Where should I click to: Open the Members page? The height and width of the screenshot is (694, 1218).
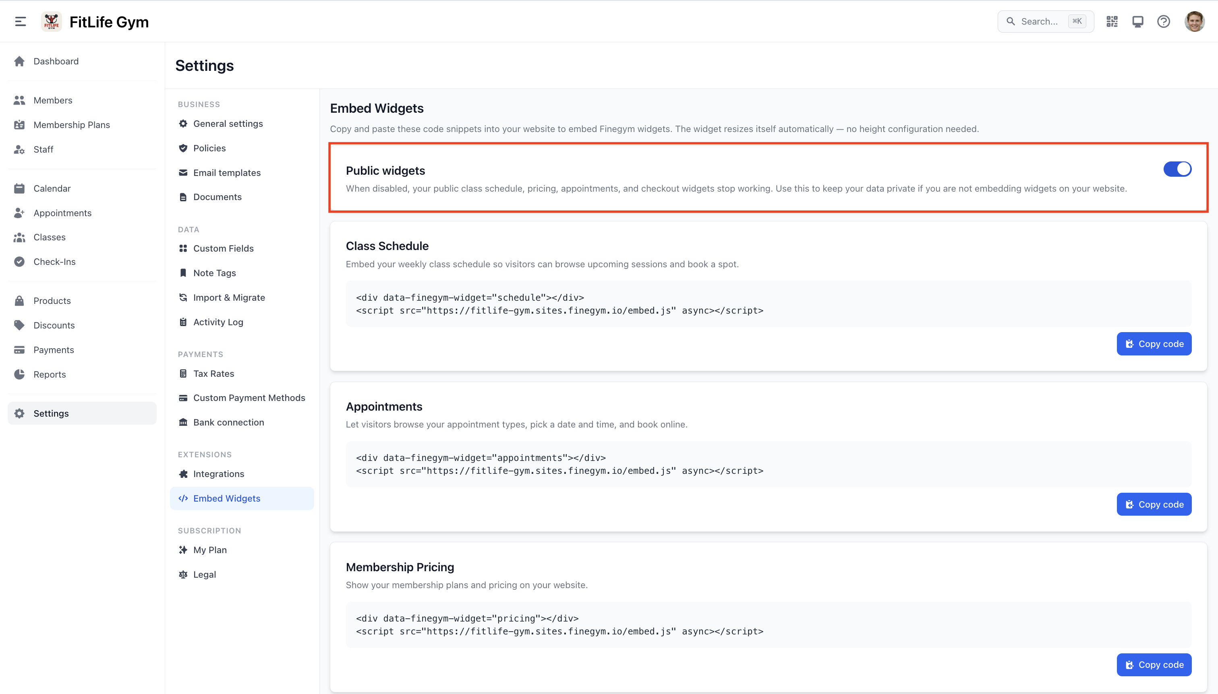pos(82,100)
